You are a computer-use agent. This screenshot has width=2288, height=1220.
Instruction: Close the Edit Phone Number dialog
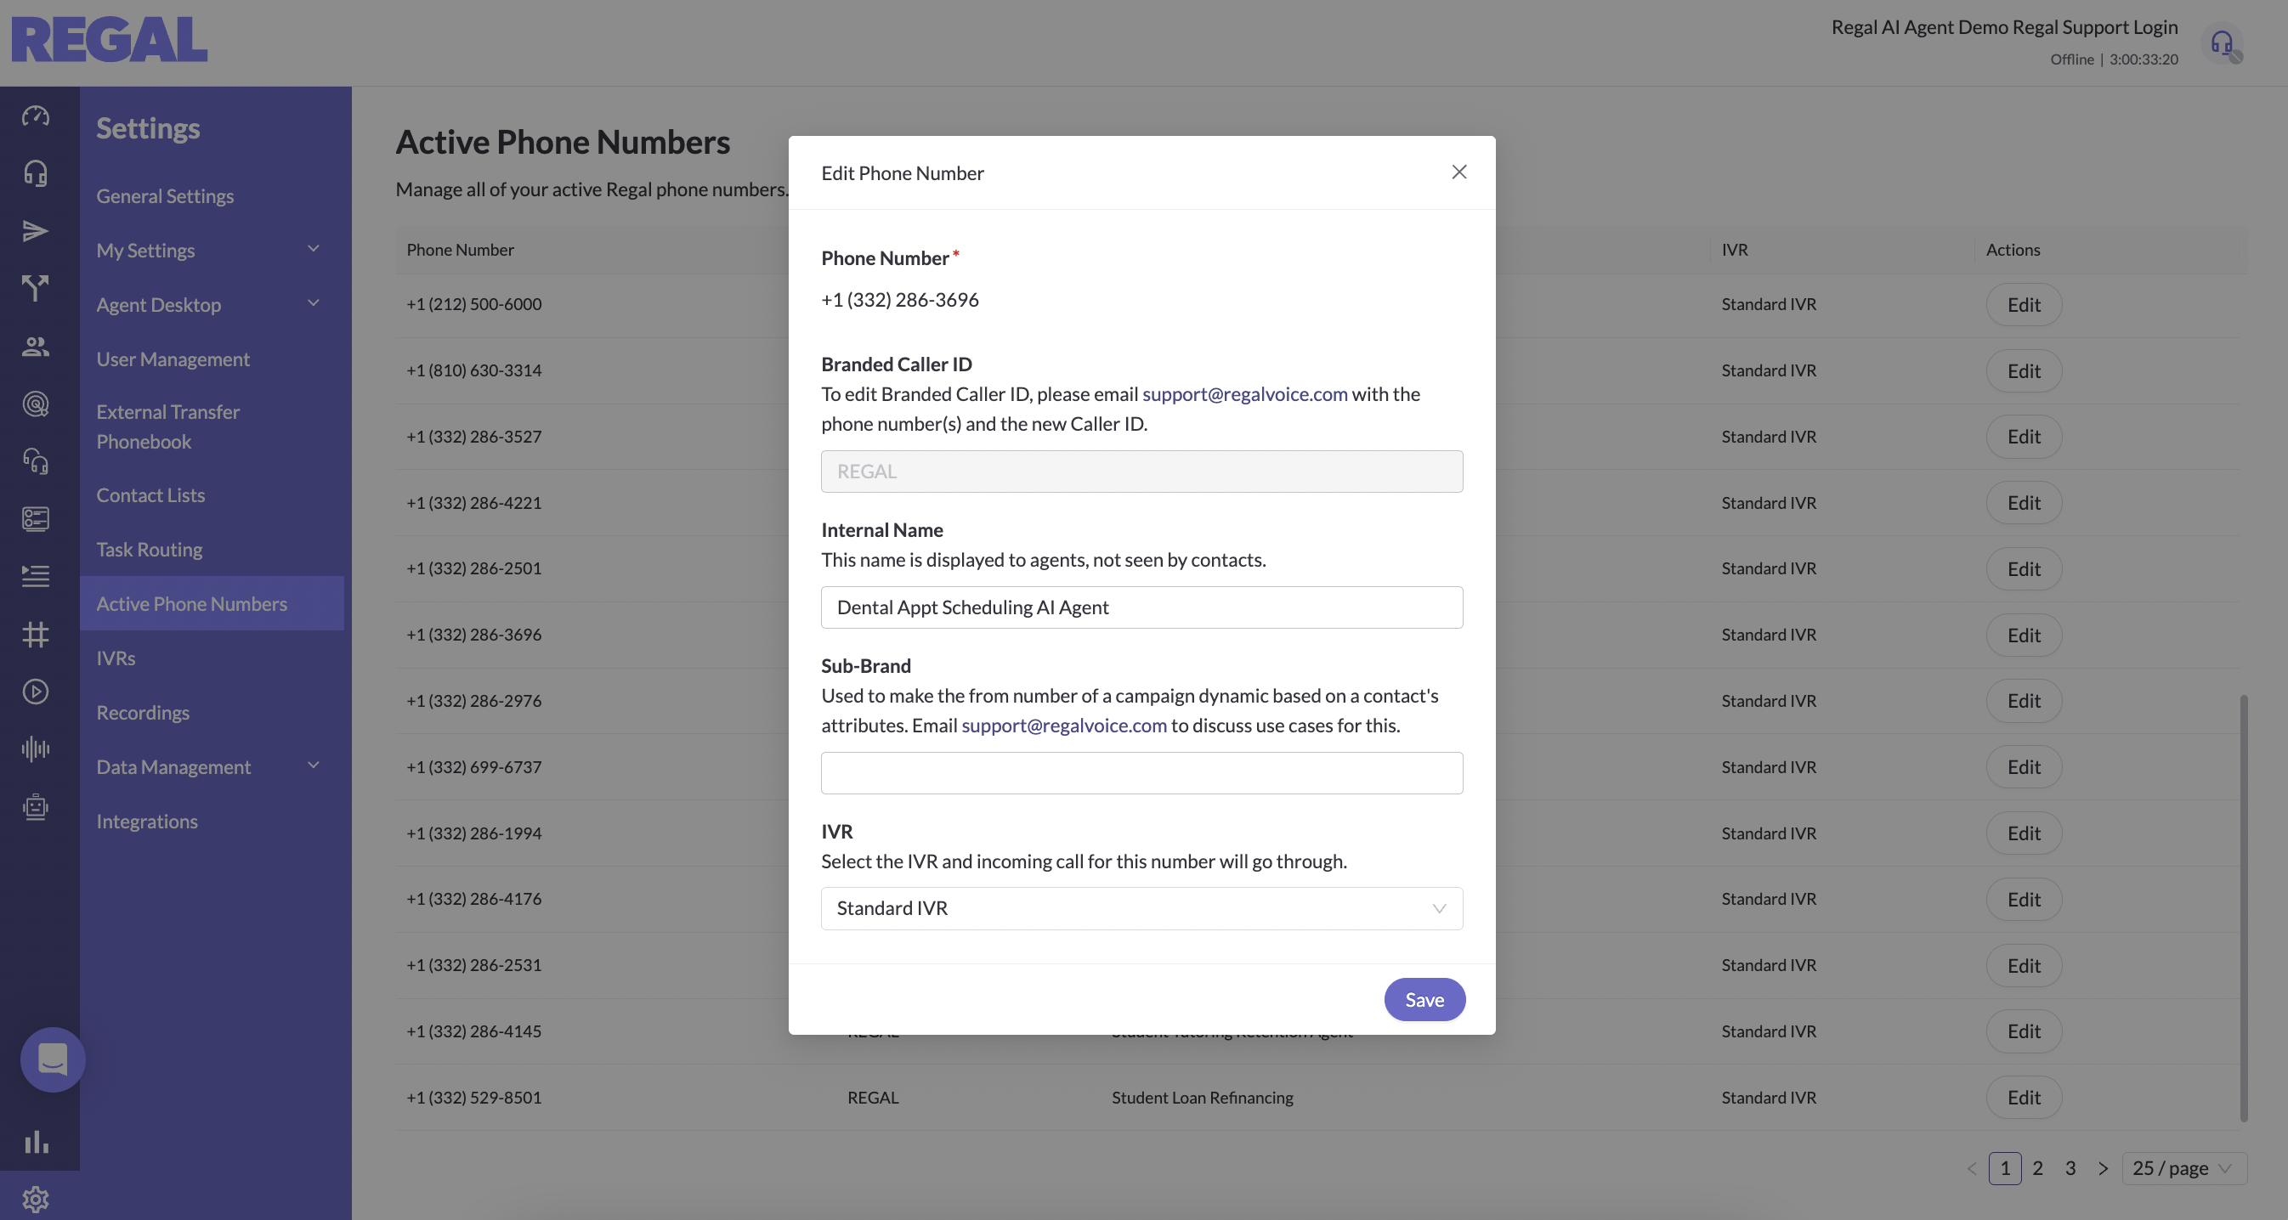pyautogui.click(x=1459, y=172)
